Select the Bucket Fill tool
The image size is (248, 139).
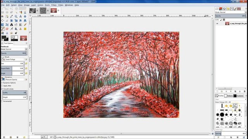coord(16,25)
